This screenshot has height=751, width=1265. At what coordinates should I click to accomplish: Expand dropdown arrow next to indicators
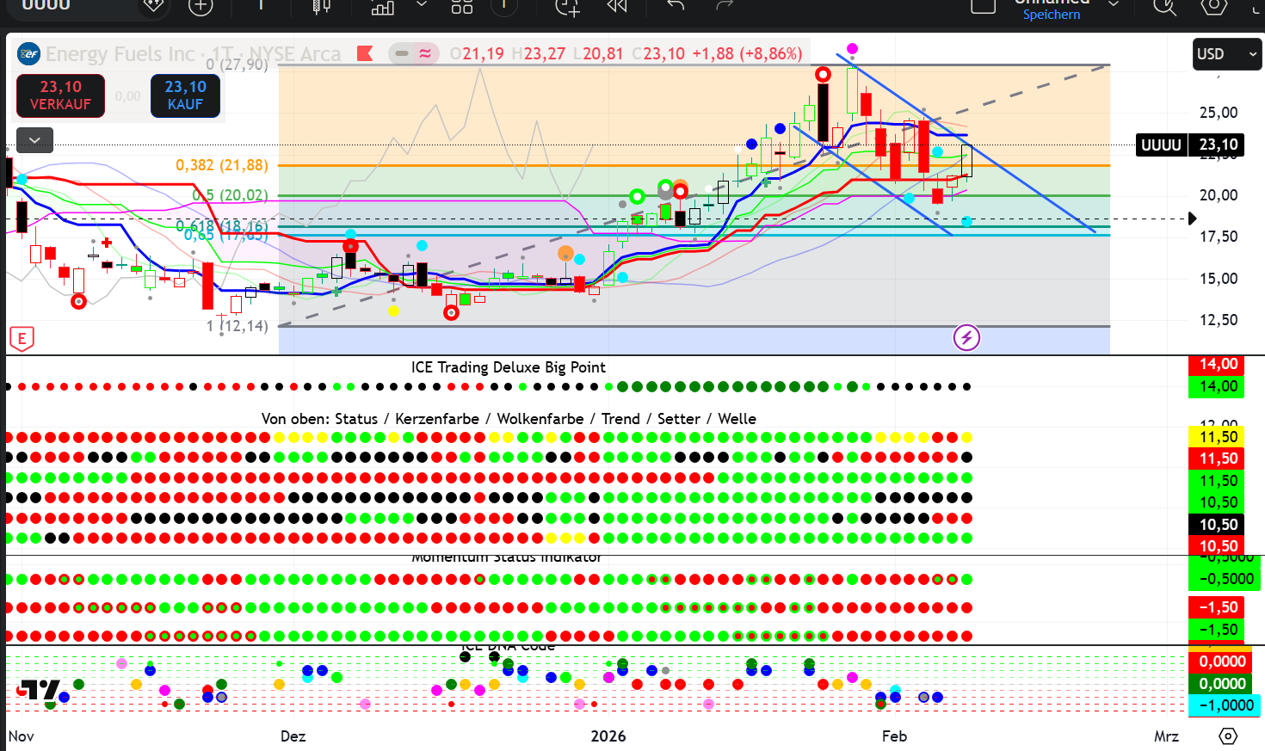422,6
